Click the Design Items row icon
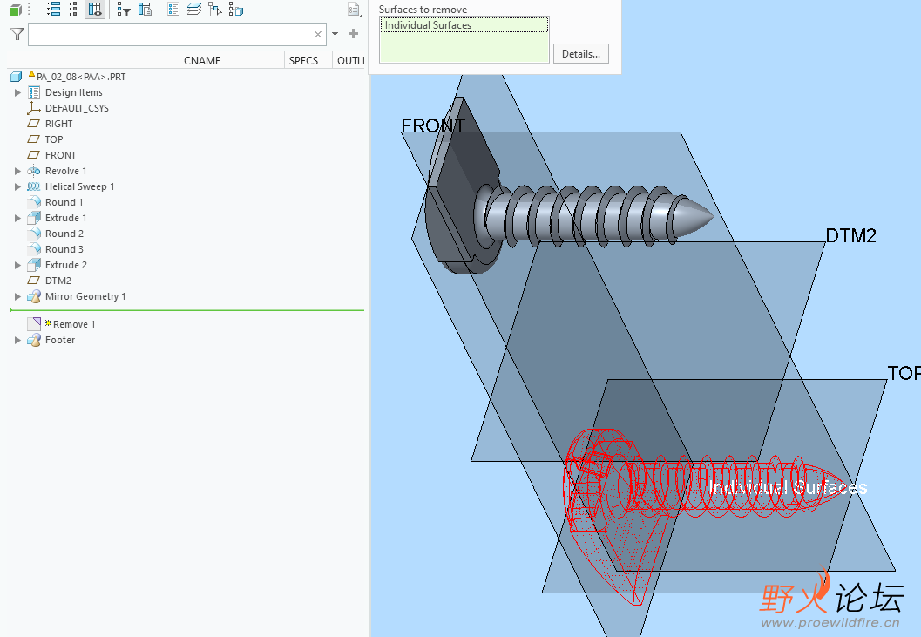Image resolution: width=921 pixels, height=637 pixels. pos(34,92)
